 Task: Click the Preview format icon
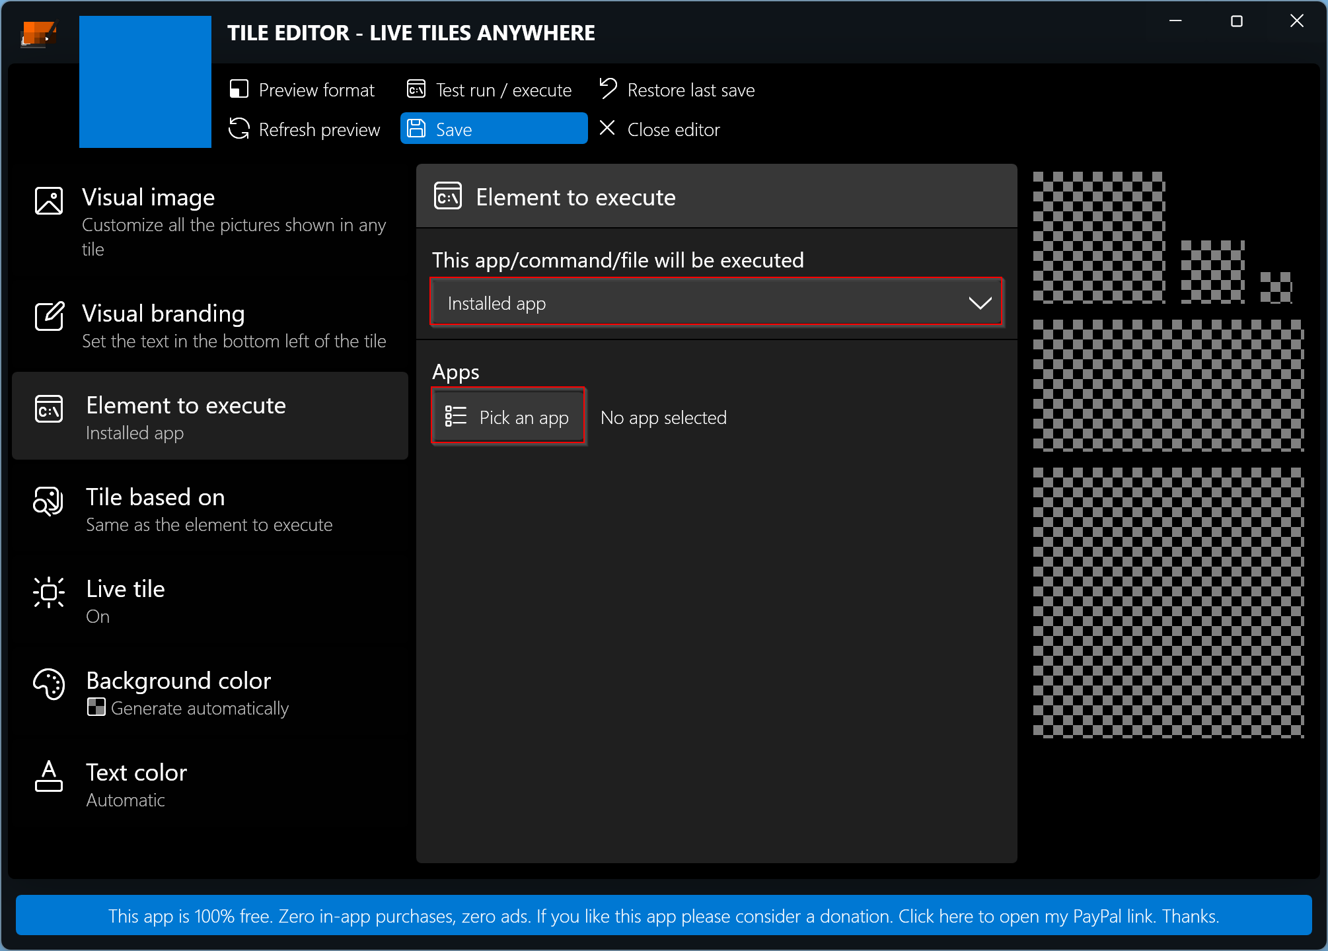(239, 89)
